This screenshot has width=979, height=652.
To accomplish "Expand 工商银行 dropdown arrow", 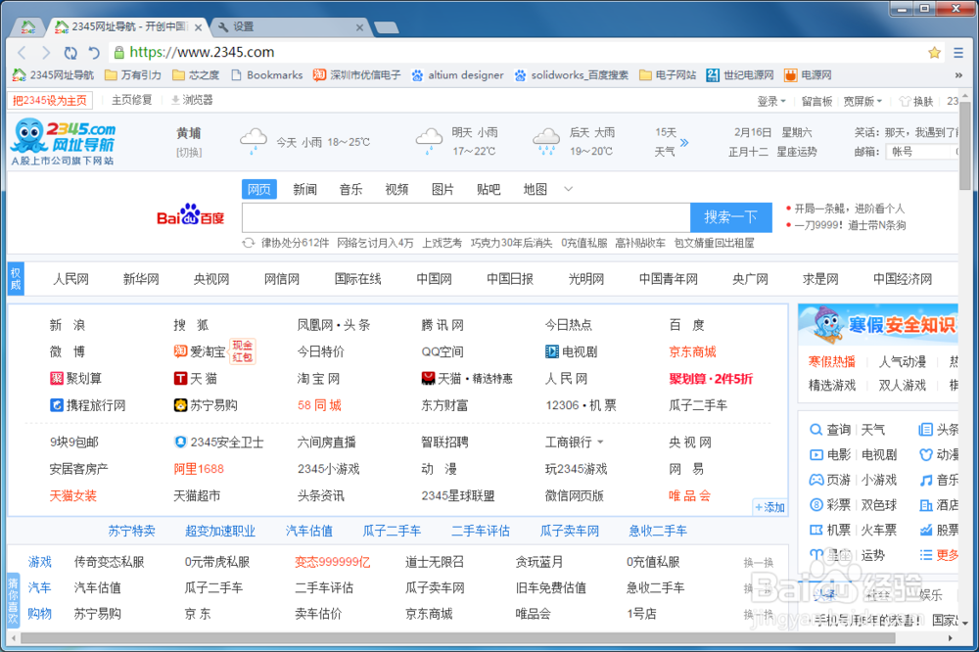I will click(x=600, y=442).
